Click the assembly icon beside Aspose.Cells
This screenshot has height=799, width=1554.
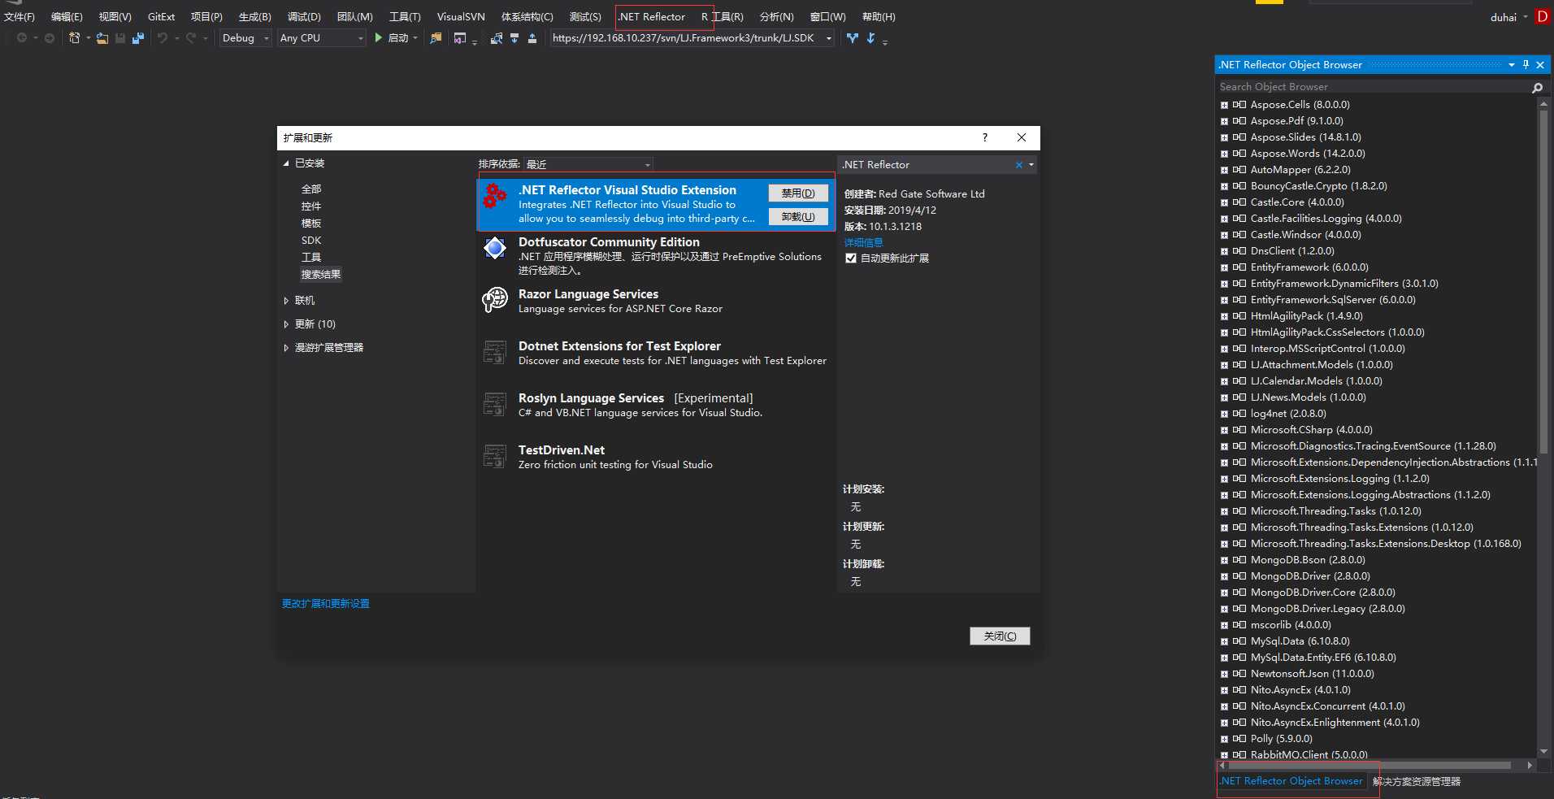coord(1239,105)
